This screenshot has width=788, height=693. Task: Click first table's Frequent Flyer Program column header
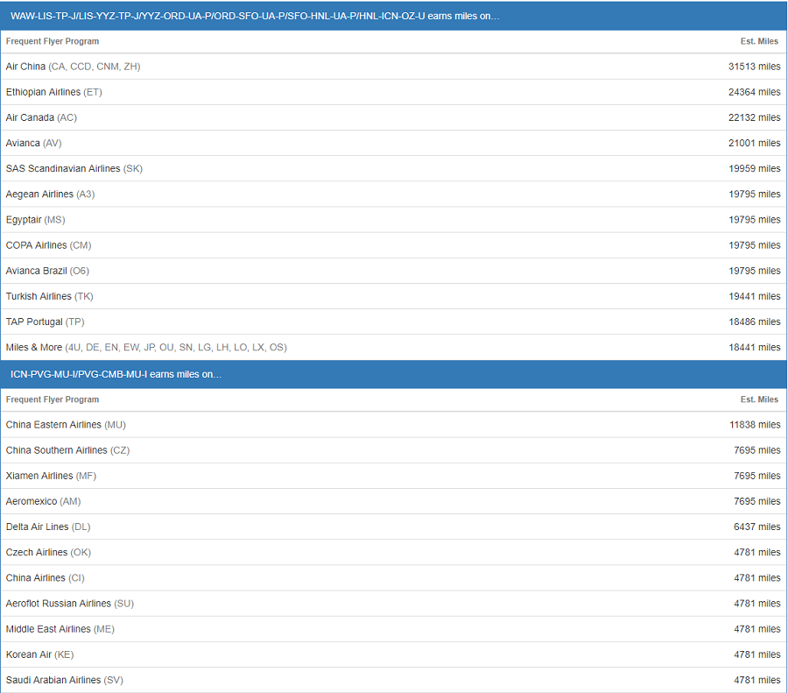point(53,41)
